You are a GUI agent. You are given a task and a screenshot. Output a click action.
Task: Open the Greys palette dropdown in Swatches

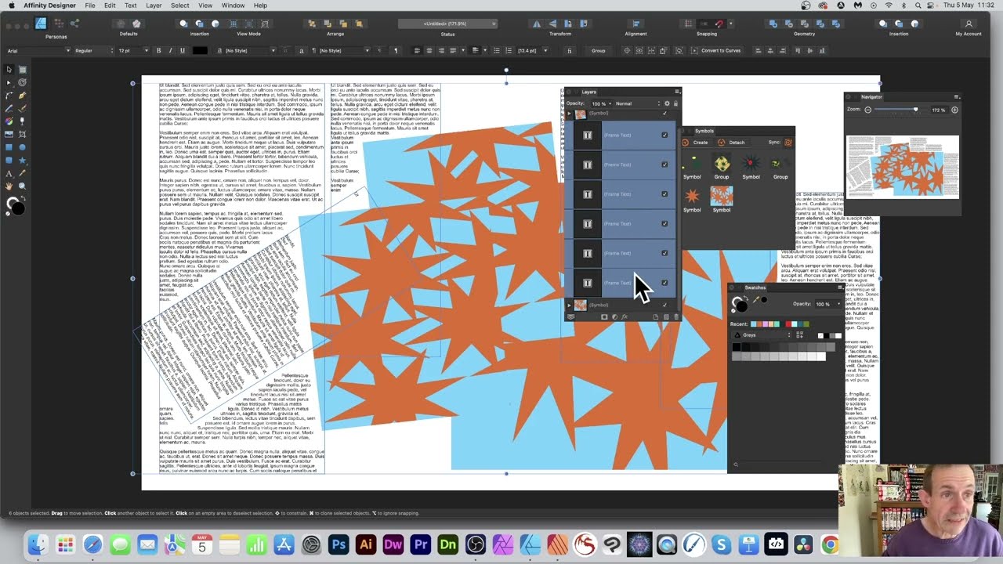[762, 335]
